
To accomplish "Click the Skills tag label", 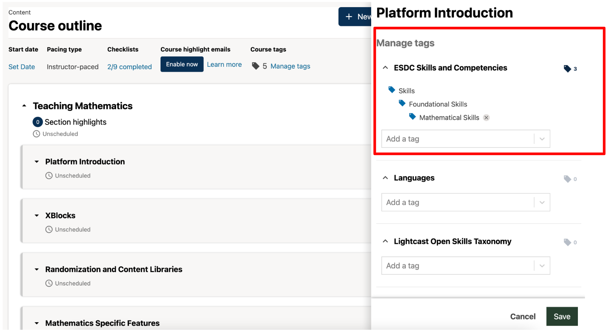I will click(407, 91).
